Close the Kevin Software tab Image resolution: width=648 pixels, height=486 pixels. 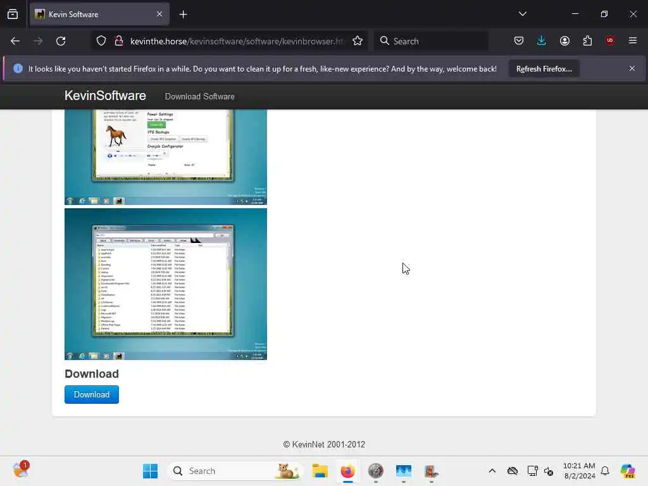coord(159,15)
